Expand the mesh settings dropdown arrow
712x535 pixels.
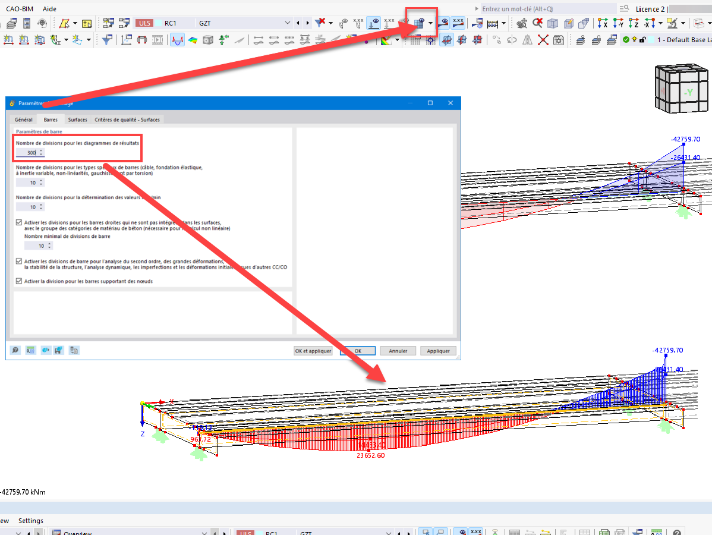[430, 23]
